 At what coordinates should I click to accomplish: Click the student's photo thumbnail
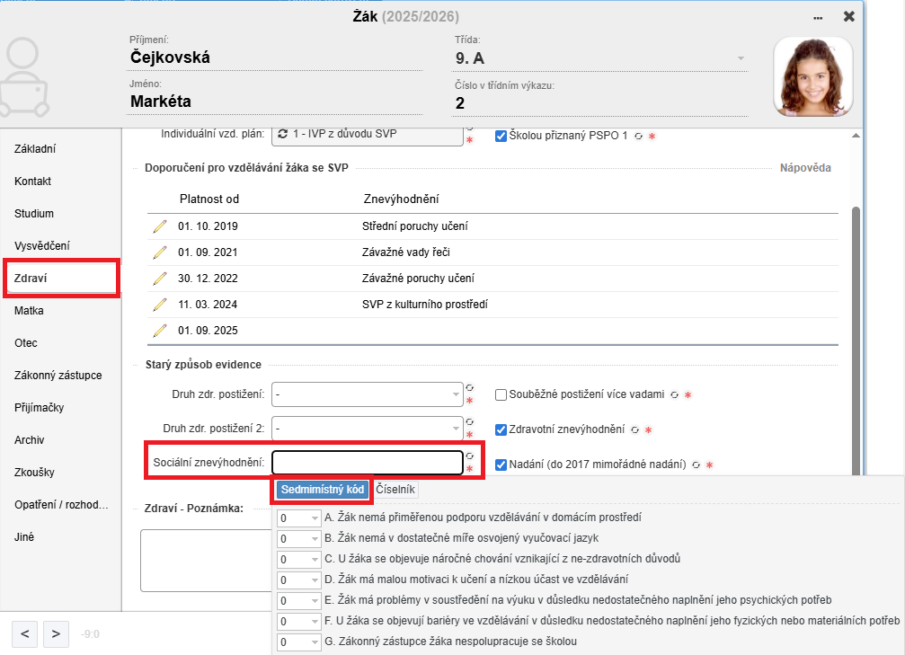(812, 76)
